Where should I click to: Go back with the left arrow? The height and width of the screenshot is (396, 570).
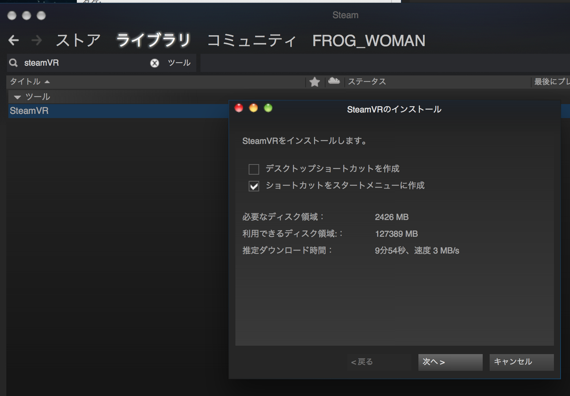(14, 41)
